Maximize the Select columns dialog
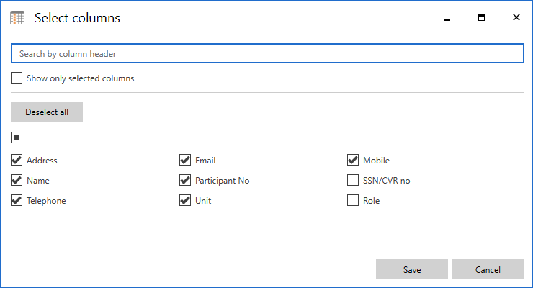The width and height of the screenshot is (533, 288). 481,18
